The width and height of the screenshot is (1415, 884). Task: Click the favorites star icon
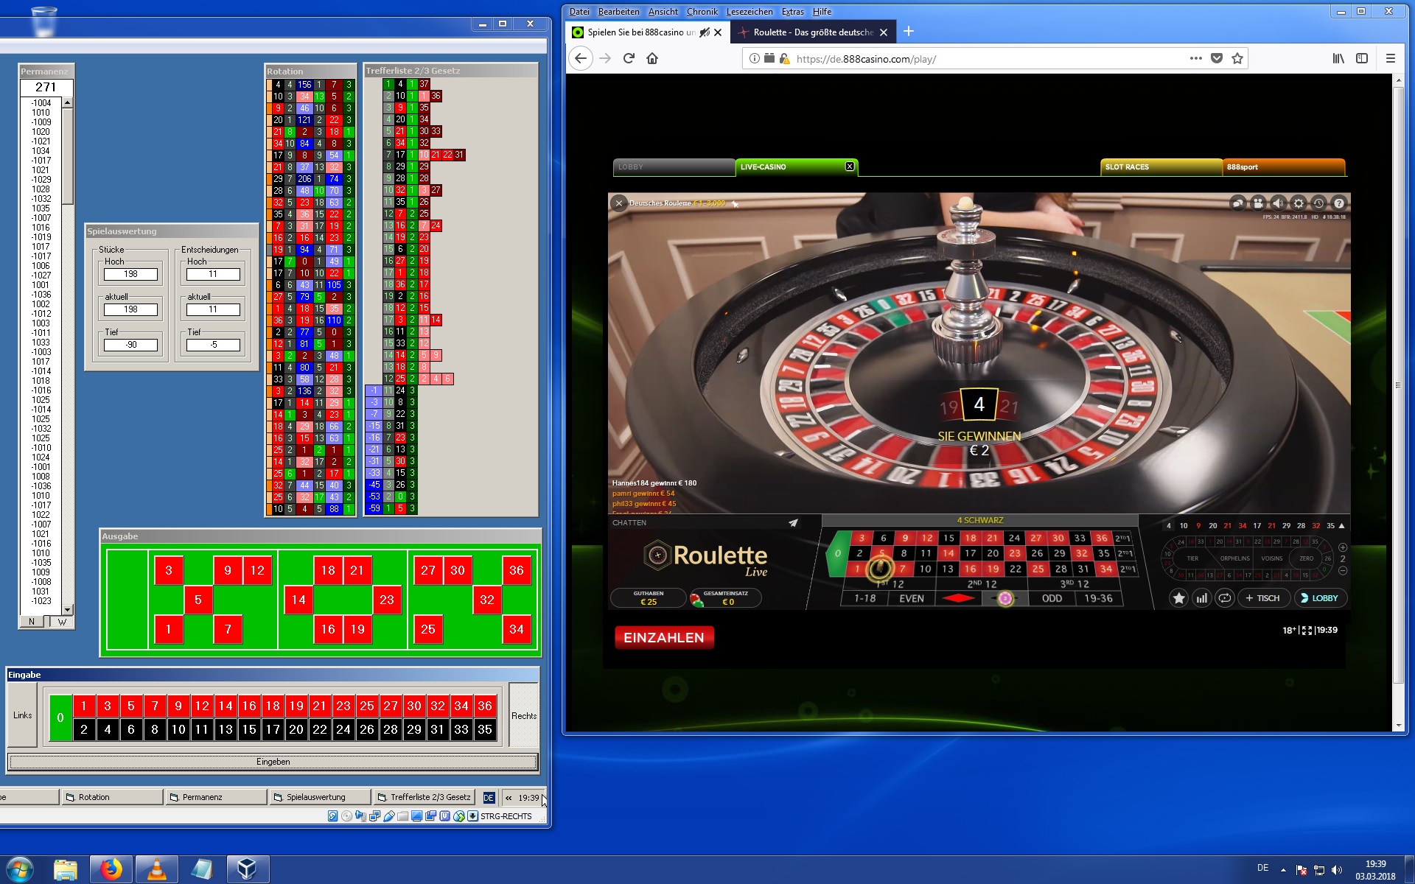1178,598
